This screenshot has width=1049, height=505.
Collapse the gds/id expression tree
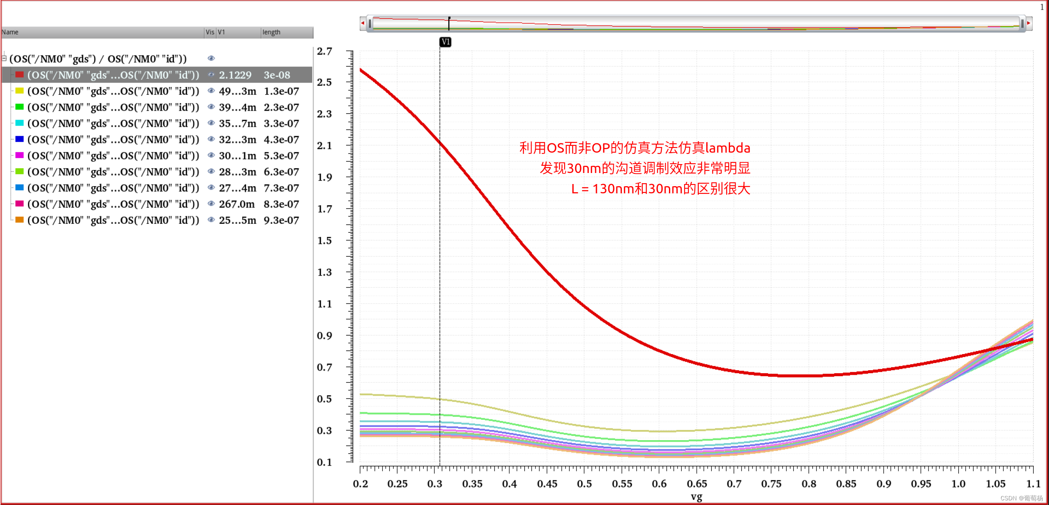4,58
